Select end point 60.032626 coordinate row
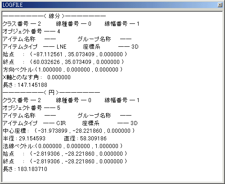Screen dimensions: 225x184 pyautogui.click(x=63, y=62)
